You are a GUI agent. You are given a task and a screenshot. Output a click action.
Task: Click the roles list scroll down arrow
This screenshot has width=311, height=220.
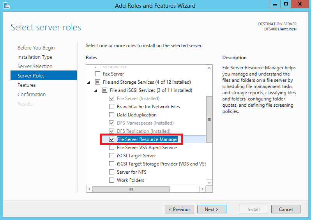(x=209, y=183)
